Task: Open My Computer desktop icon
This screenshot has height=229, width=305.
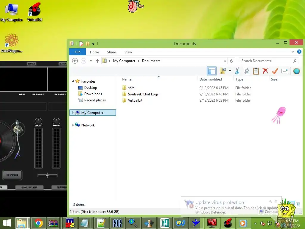Action: (x=12, y=12)
